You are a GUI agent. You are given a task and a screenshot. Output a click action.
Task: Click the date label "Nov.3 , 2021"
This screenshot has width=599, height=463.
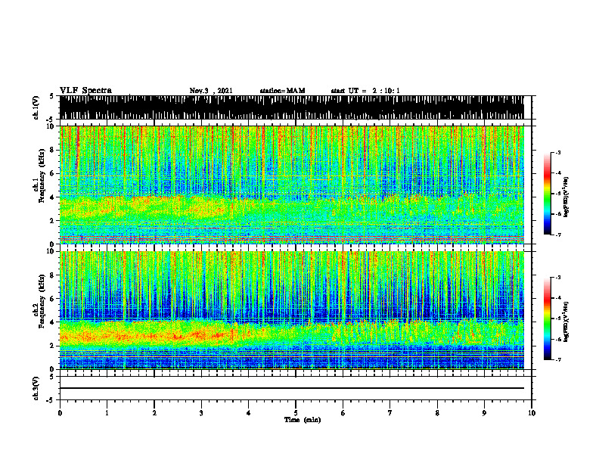tap(211, 91)
